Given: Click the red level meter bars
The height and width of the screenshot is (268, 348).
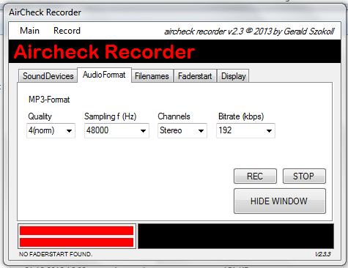Looking at the screenshot, I should (x=77, y=237).
